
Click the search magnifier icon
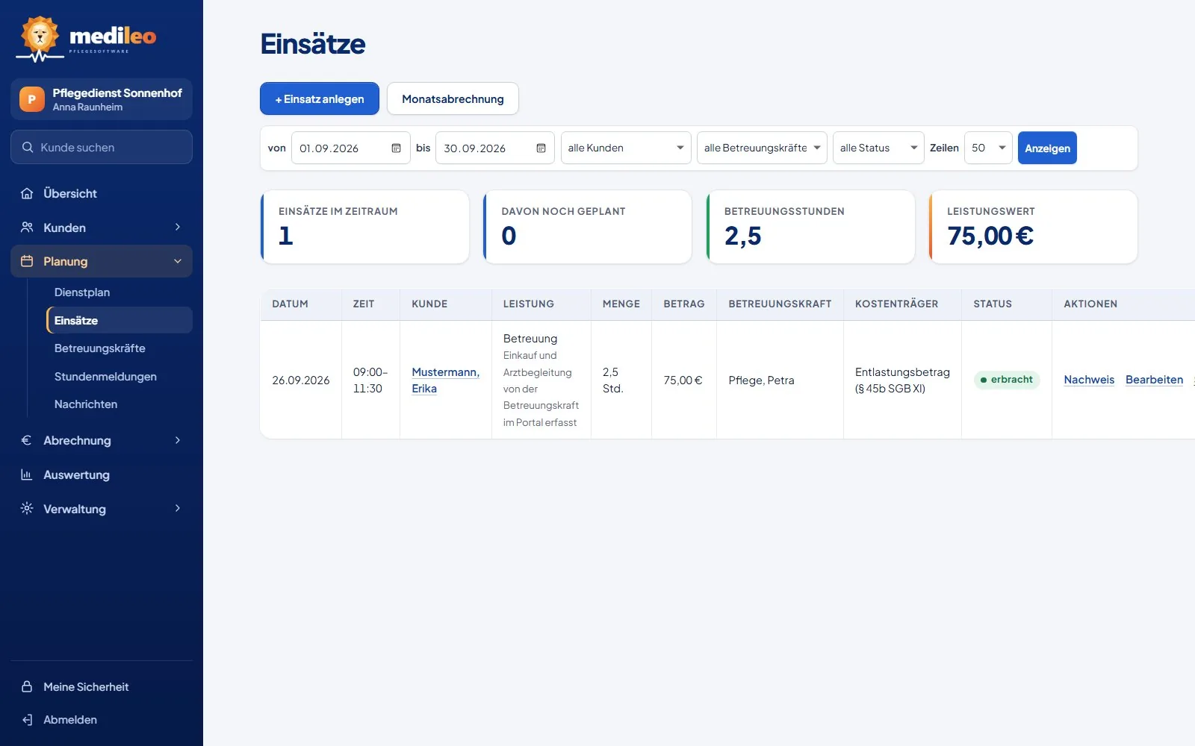[x=28, y=148]
